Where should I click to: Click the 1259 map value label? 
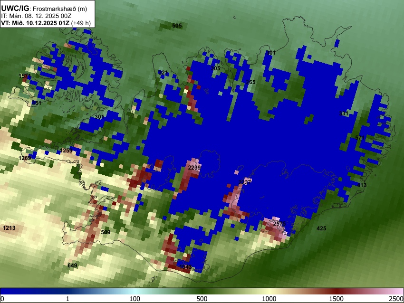66,151
